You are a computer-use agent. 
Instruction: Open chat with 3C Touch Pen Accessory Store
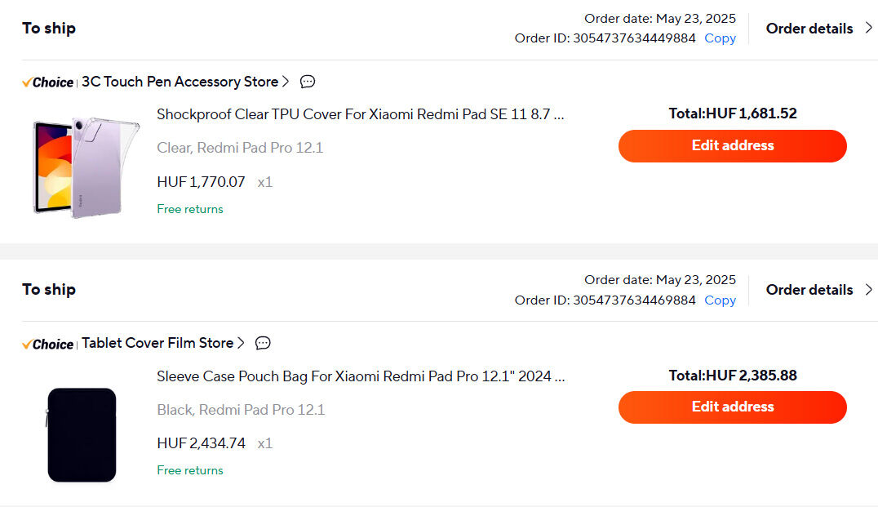pyautogui.click(x=308, y=82)
